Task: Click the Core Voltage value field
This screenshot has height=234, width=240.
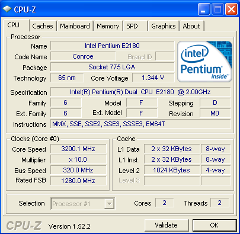Action: (153, 78)
